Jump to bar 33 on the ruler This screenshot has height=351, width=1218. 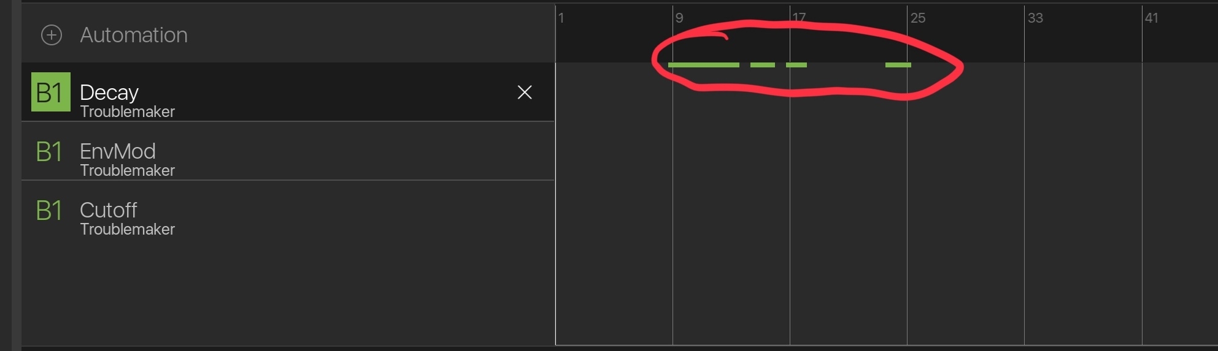1036,18
